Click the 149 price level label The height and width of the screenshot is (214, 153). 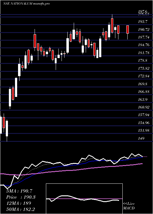(141, 138)
